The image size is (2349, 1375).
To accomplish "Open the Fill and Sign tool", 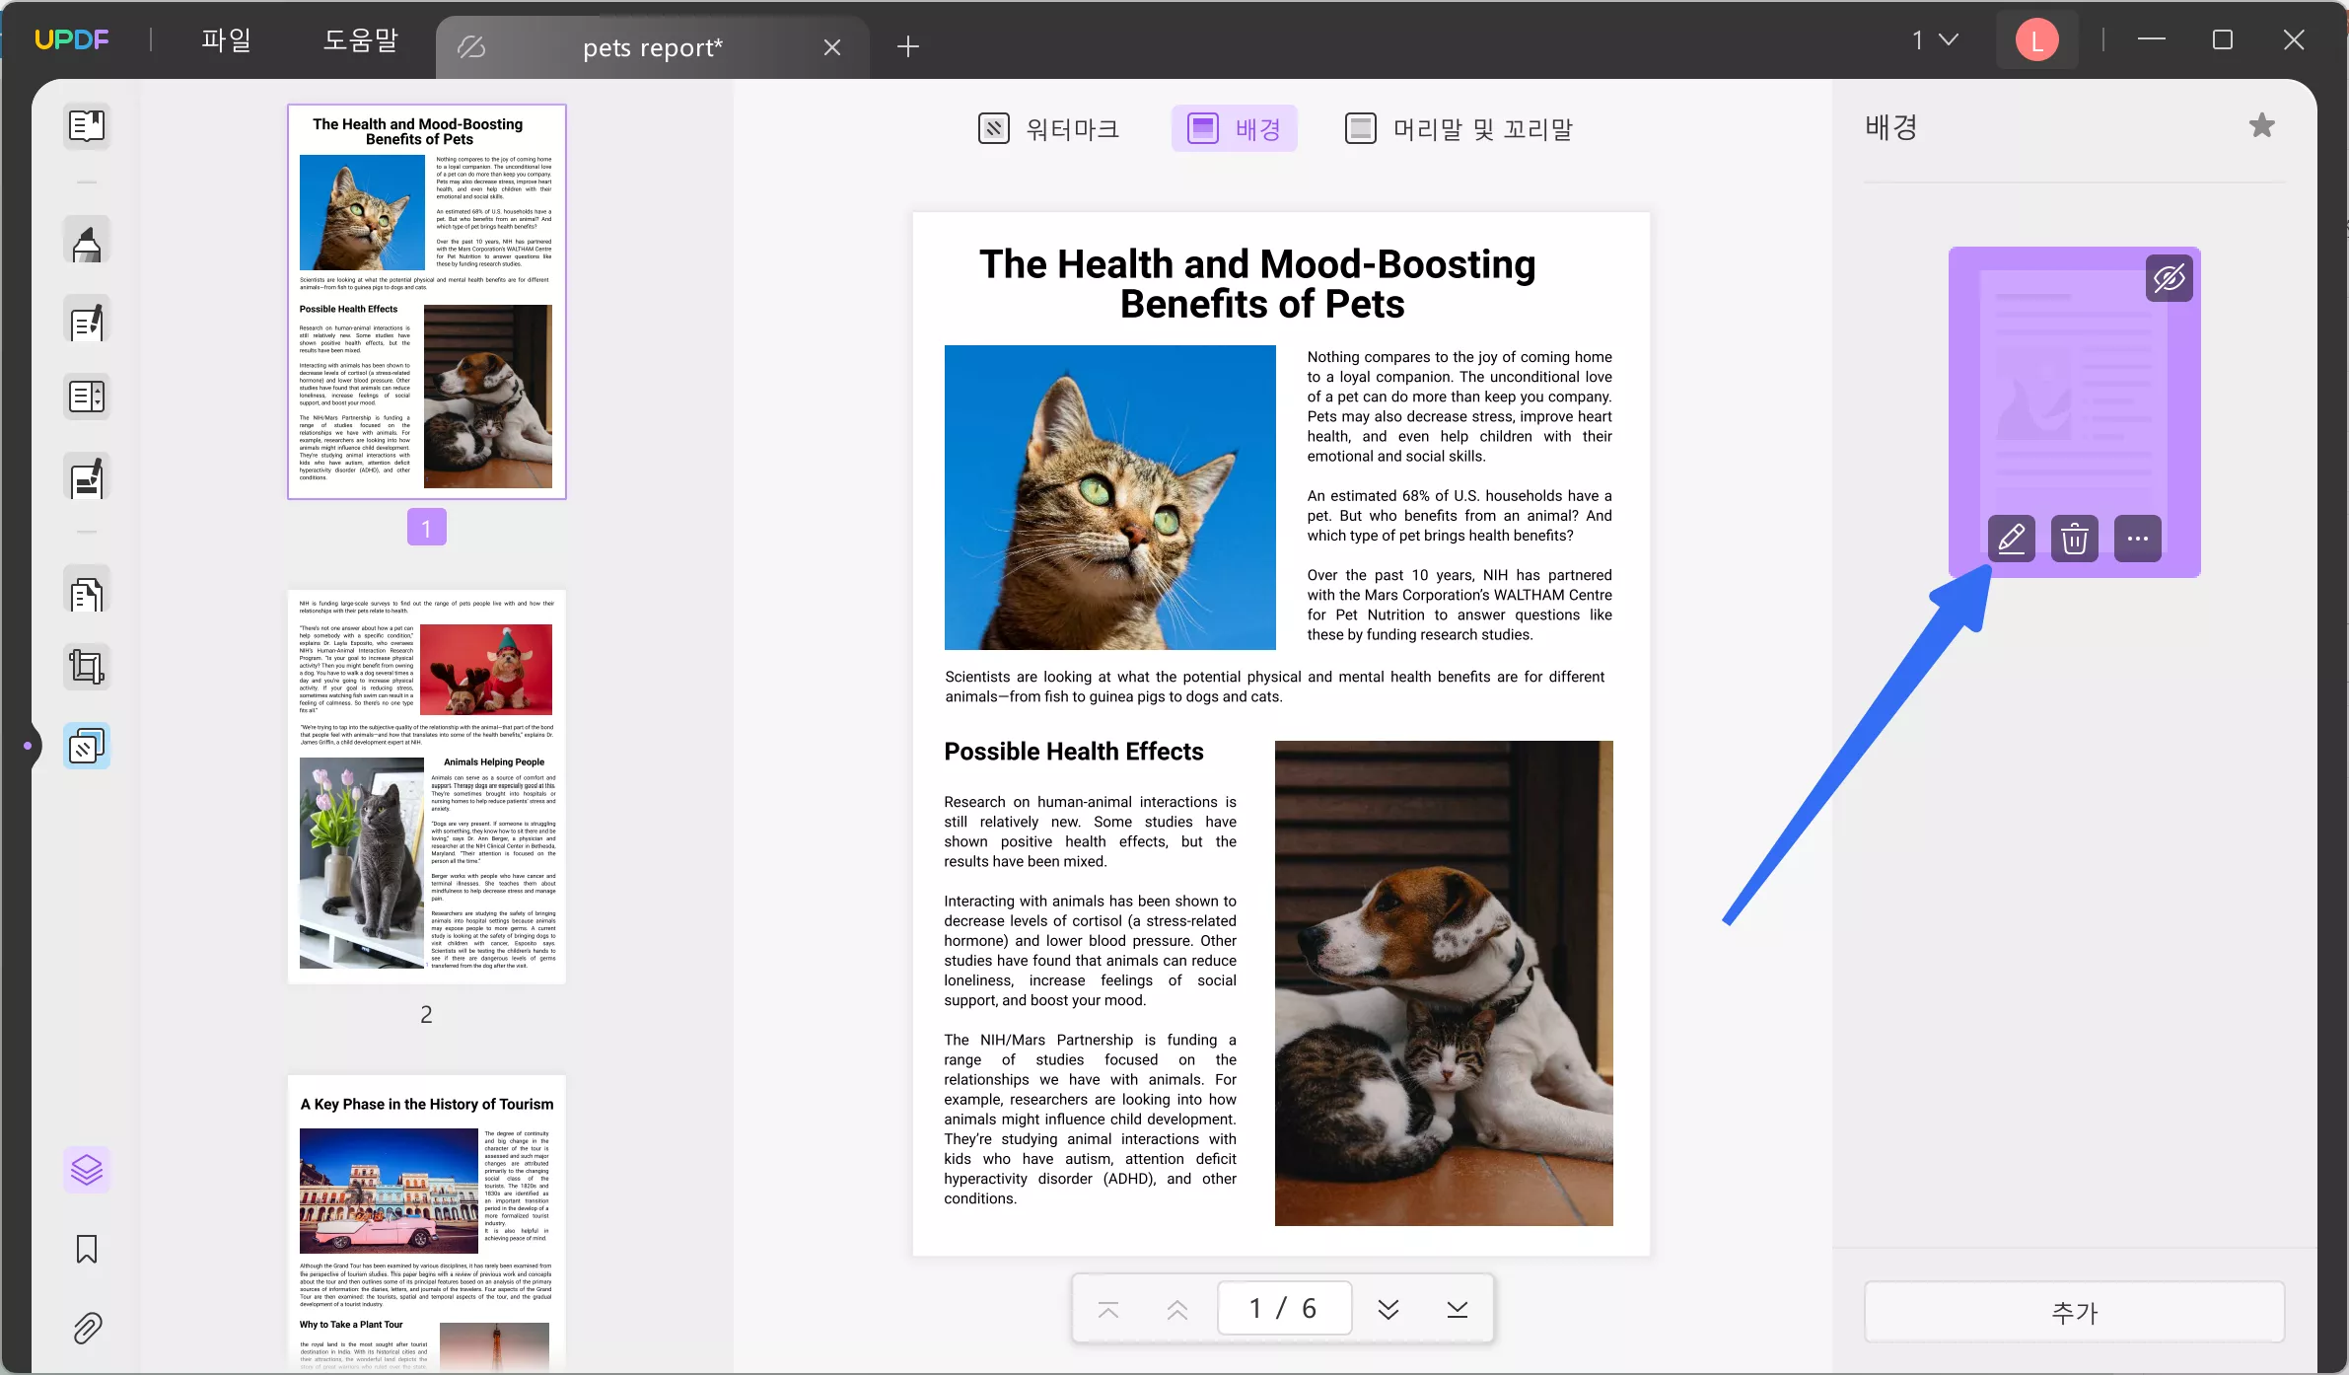I will click(x=87, y=478).
